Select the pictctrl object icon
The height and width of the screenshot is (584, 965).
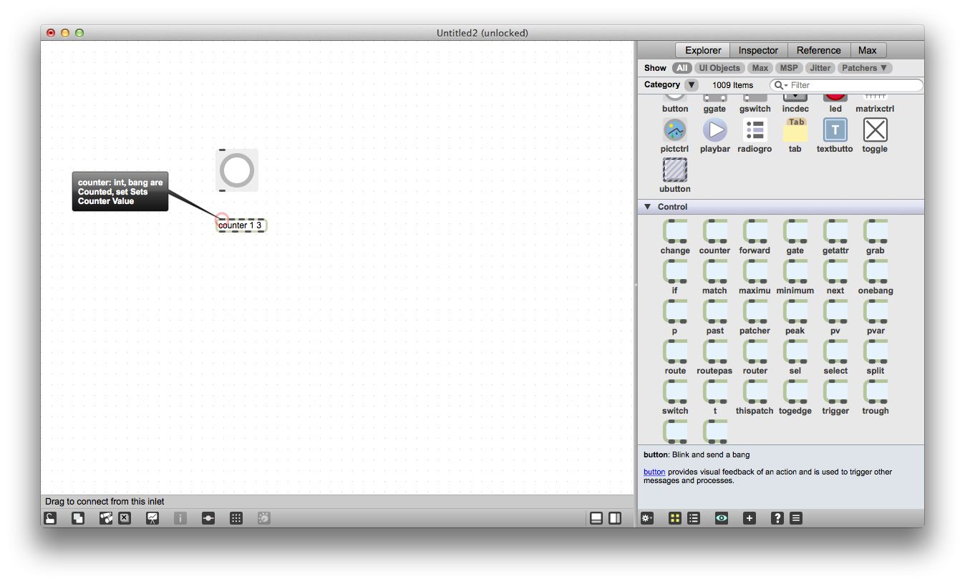point(674,130)
